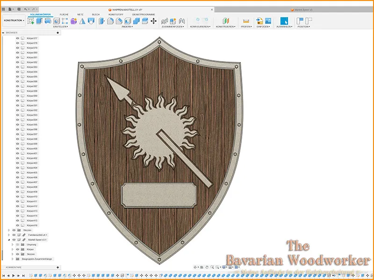374x280 pixels.
Task: Click the Undo arrow
Action: point(26,9)
